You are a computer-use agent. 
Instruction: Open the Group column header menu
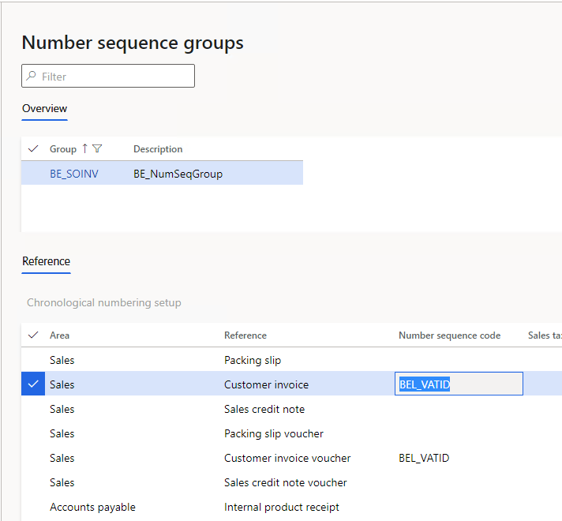point(63,148)
